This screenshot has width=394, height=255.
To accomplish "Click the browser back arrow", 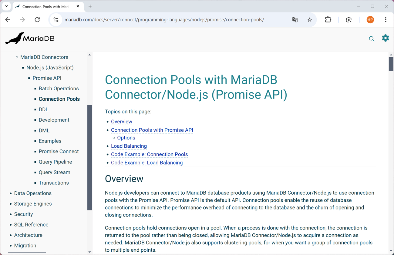I will (8, 20).
